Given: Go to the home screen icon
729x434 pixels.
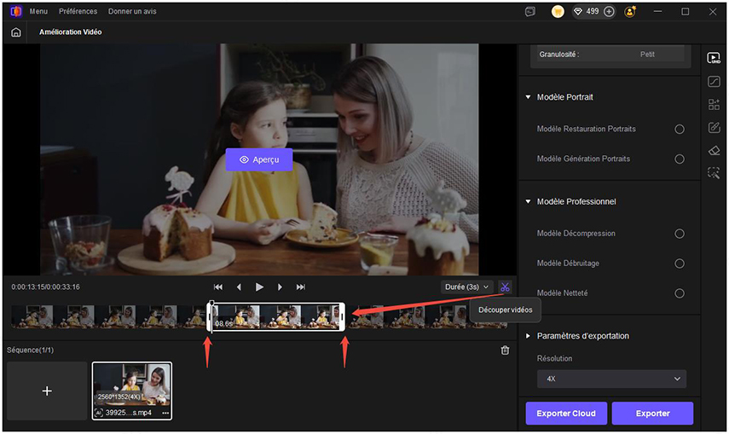Looking at the screenshot, I should (x=16, y=32).
